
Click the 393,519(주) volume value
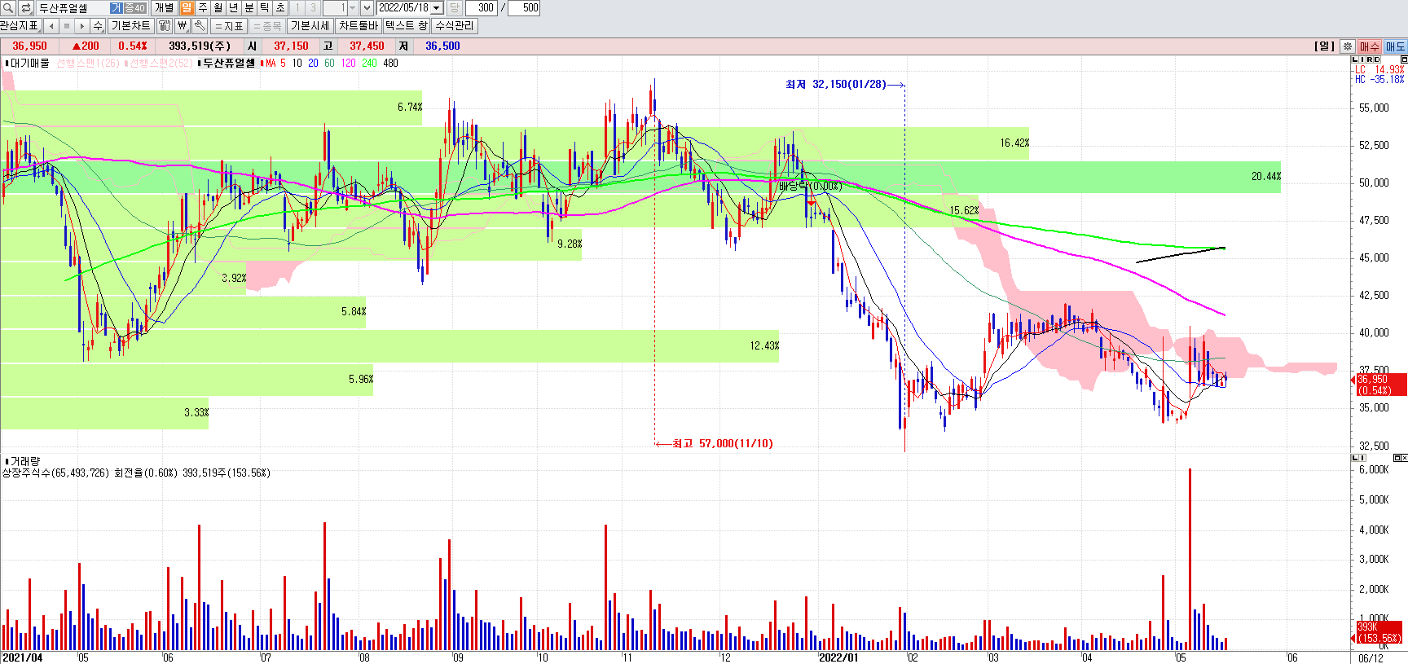(200, 46)
